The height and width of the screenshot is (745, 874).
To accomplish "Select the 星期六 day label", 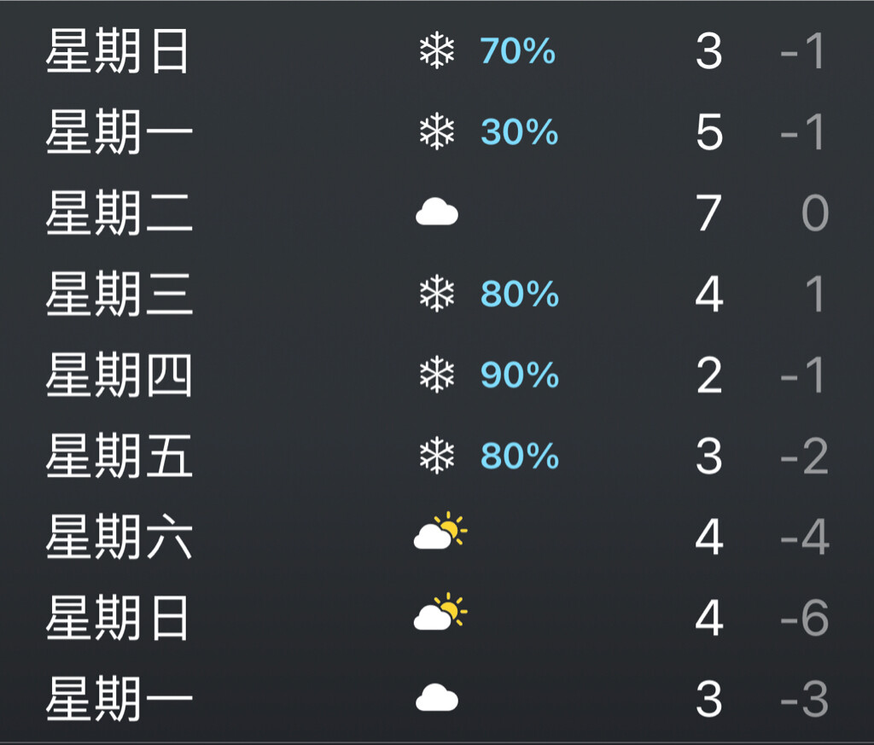I will tap(119, 537).
